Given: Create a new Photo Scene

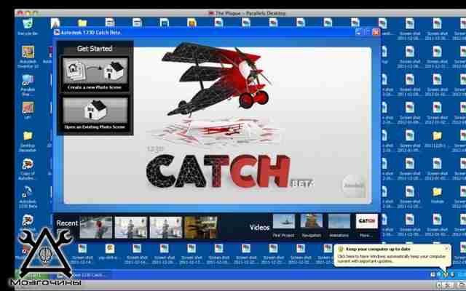Looking at the screenshot, I should coord(95,74).
